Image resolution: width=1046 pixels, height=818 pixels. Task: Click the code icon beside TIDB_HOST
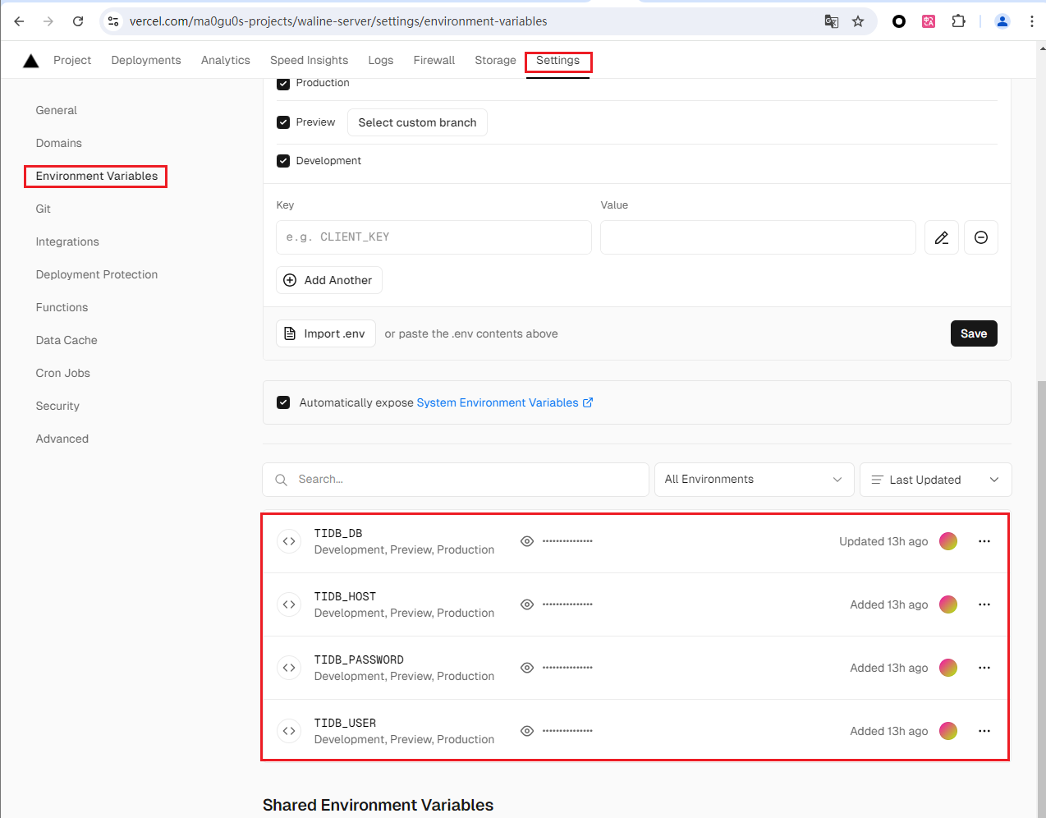click(x=289, y=604)
